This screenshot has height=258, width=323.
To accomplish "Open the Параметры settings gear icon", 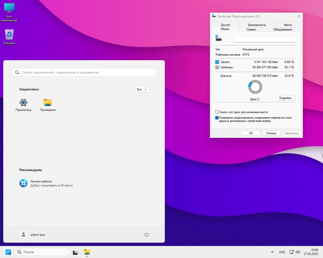I will 23,103.
